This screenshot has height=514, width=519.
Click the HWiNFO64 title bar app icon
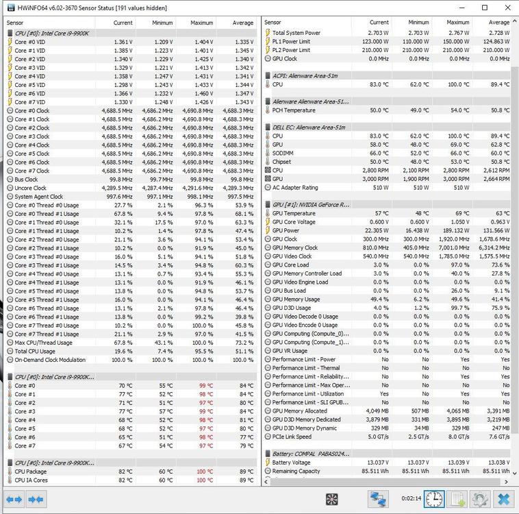pyautogui.click(x=8, y=8)
